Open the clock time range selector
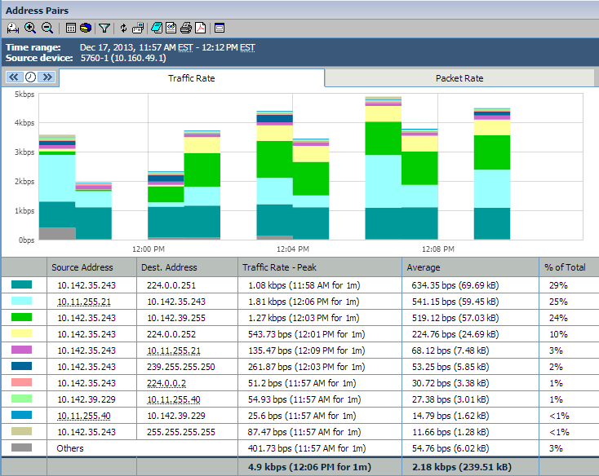Viewport: 599px width, 476px height. (31, 77)
